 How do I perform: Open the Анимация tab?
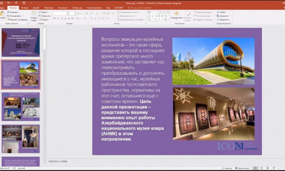[63, 8]
